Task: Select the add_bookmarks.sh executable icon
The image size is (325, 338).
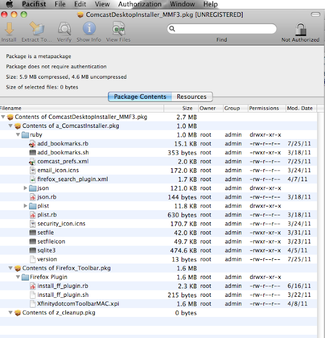Action: click(x=33, y=153)
